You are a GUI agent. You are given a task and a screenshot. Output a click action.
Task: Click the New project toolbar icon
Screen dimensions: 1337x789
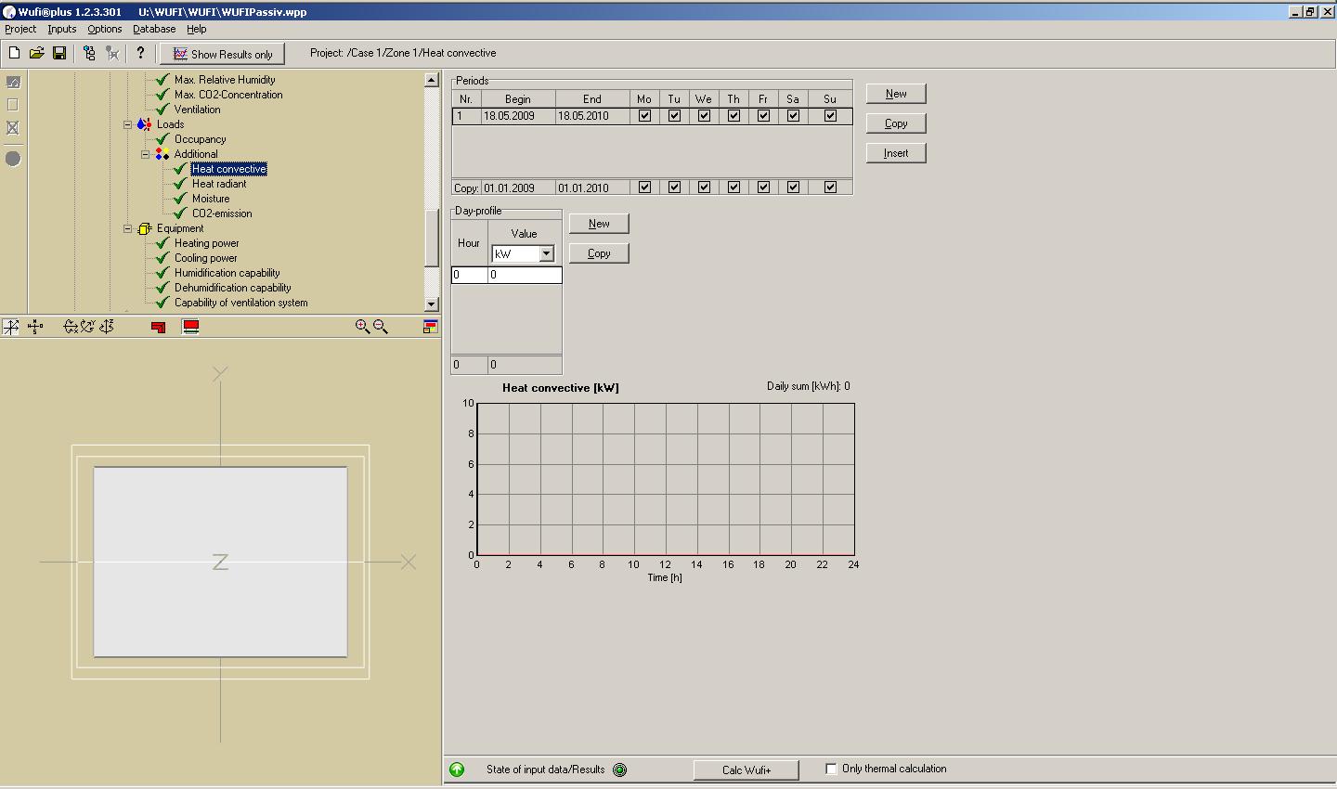pos(14,53)
